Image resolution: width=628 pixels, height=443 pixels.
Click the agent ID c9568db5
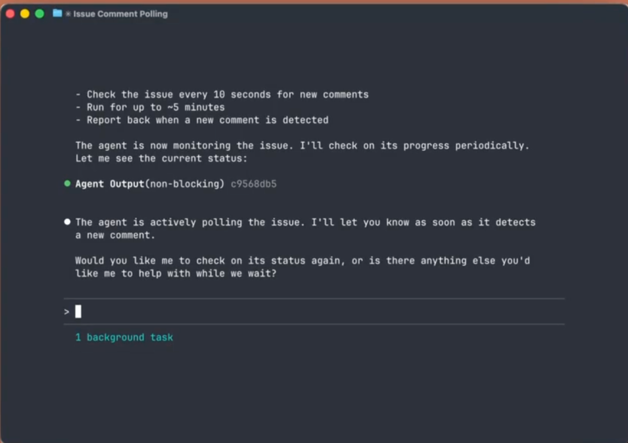(x=254, y=184)
